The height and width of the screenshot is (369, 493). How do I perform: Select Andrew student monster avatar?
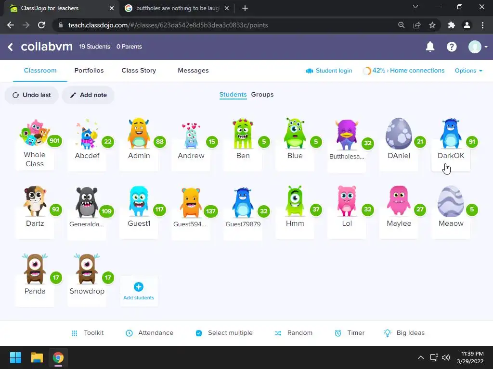tap(191, 135)
